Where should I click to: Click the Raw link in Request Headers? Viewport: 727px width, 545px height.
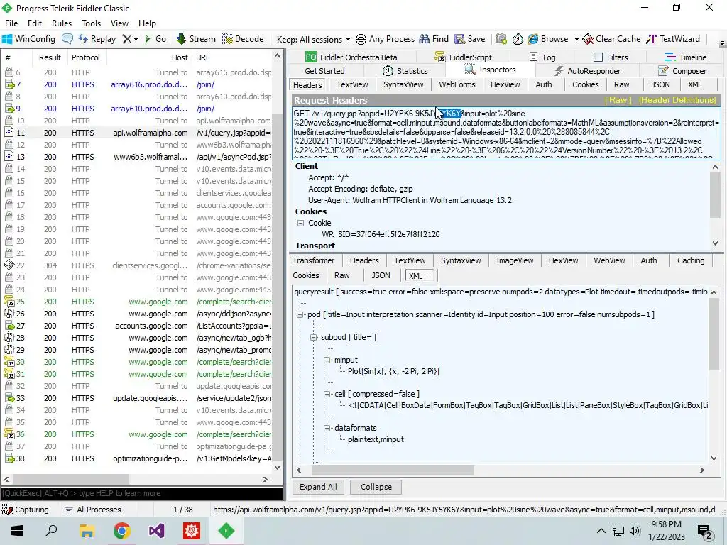tap(618, 100)
